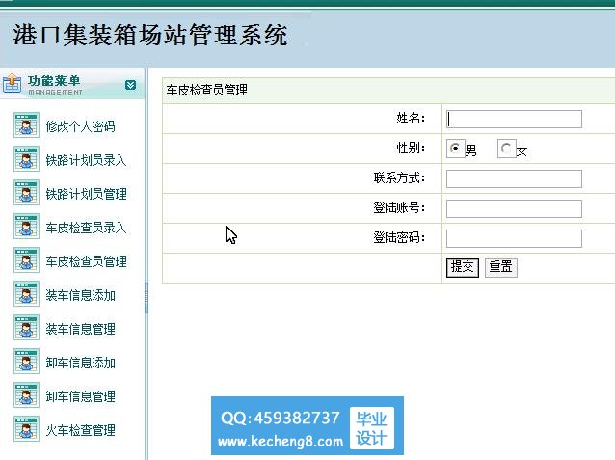Click the icon beside 铁路计划员录入
Screen dimensions: 615x460
click(x=26, y=159)
